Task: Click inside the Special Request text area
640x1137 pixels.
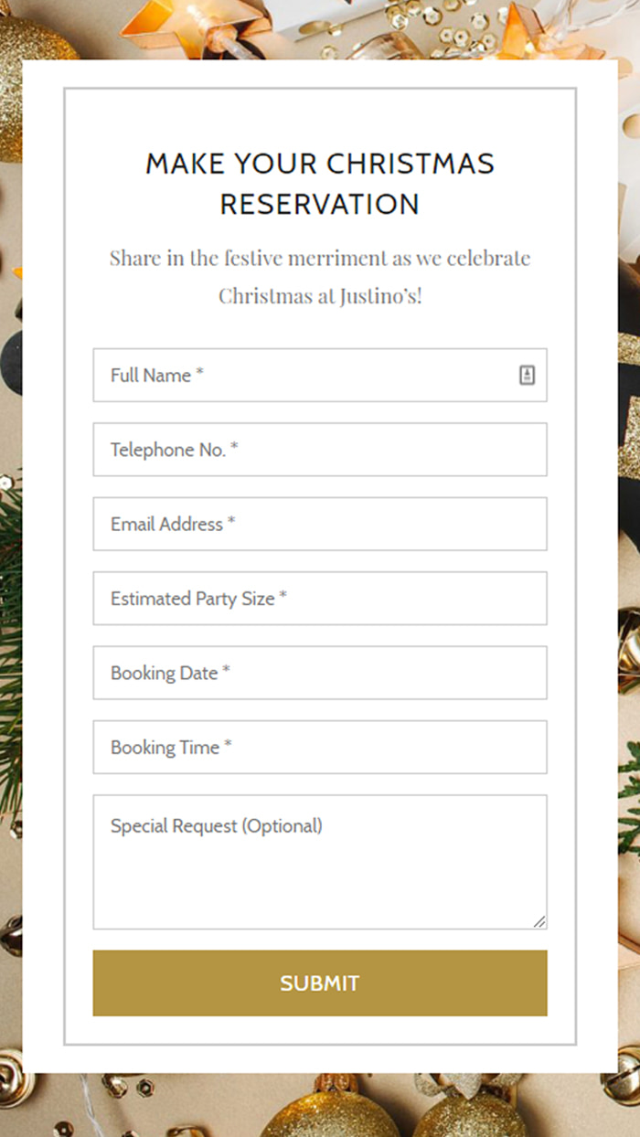Action: point(320,868)
